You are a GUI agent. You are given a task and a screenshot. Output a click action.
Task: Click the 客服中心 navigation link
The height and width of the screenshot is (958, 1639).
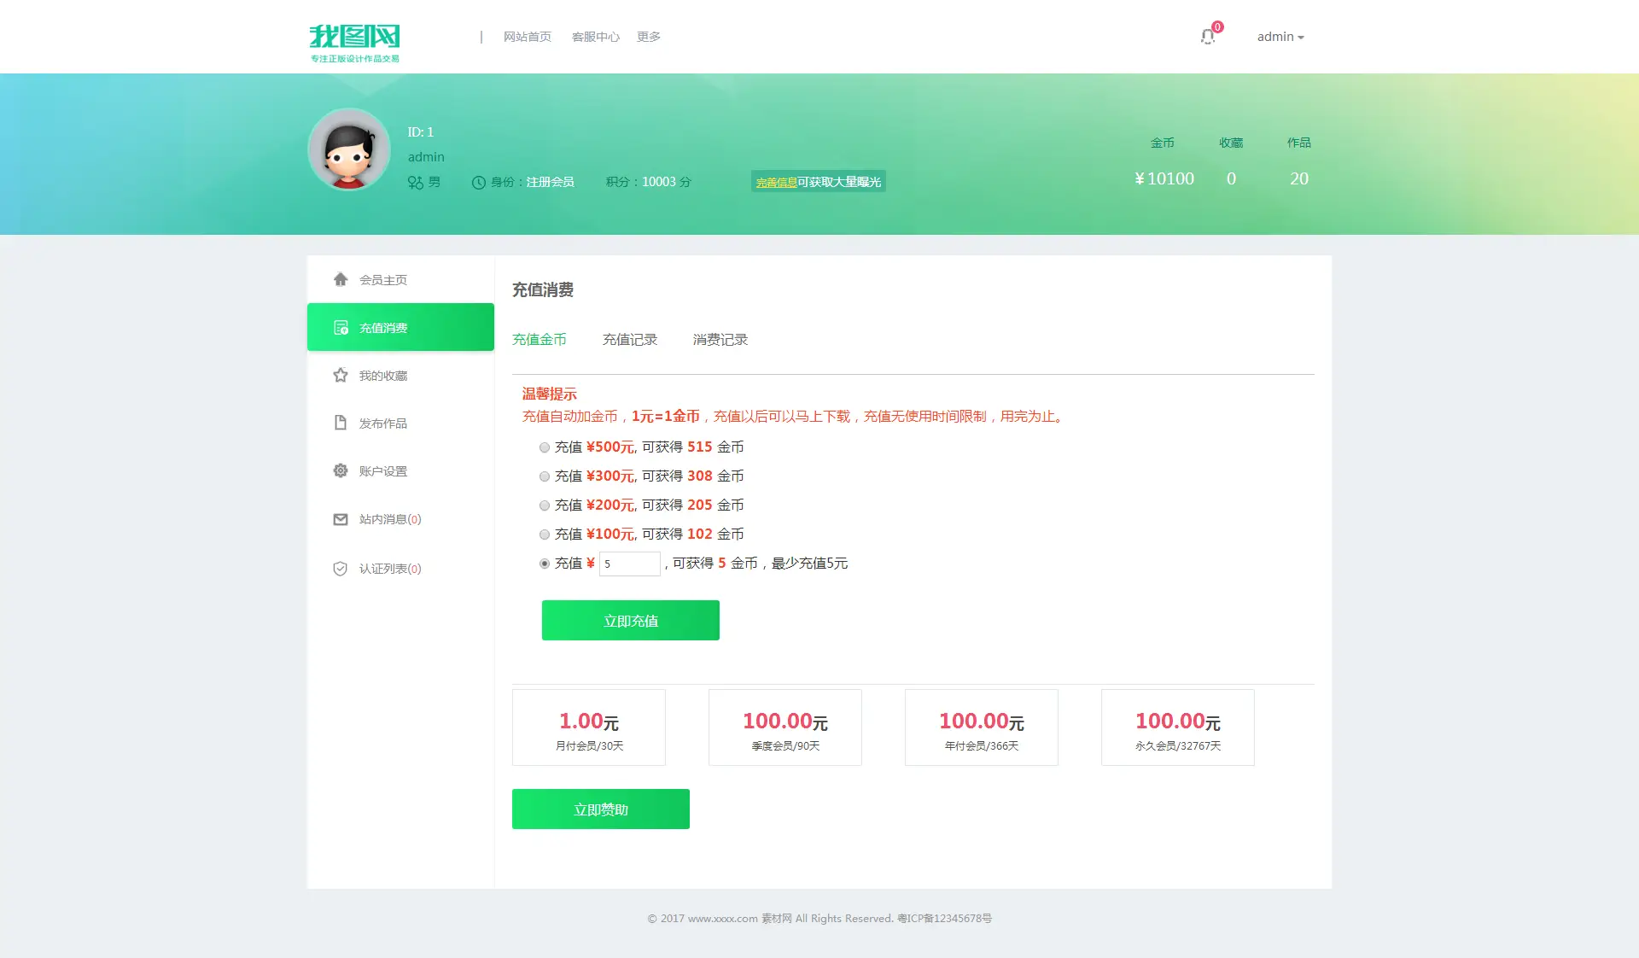(595, 37)
